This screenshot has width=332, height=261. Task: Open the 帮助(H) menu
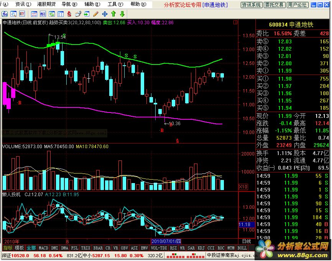138,4
